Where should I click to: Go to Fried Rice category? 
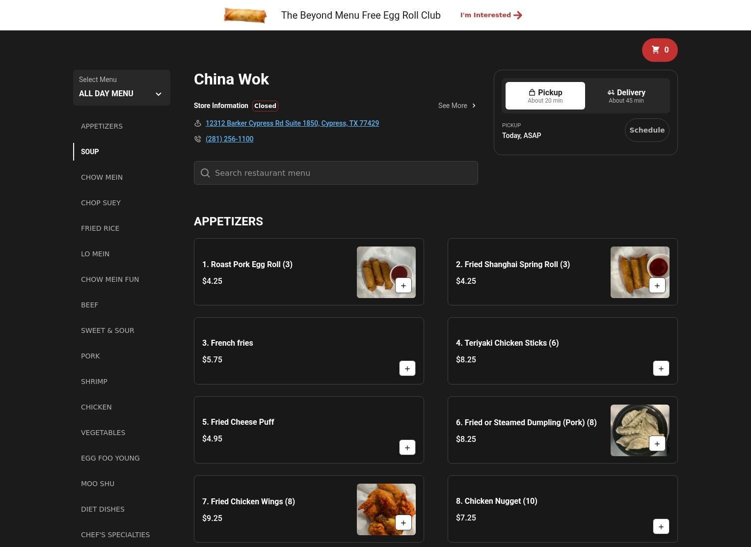coord(100,228)
